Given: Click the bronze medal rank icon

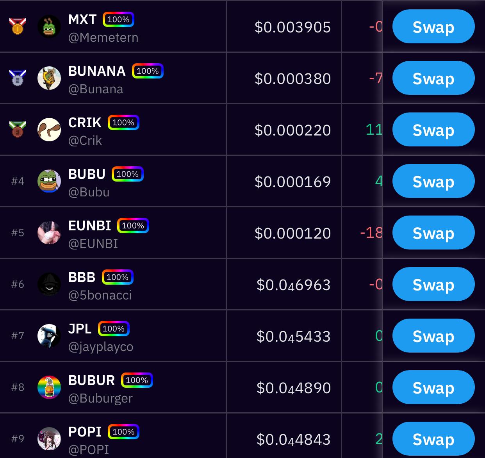Looking at the screenshot, I should pyautogui.click(x=18, y=129).
